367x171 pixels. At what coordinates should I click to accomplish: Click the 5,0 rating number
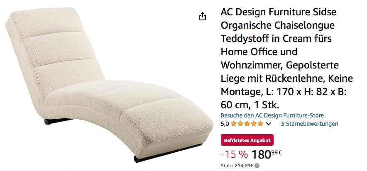pyautogui.click(x=225, y=124)
